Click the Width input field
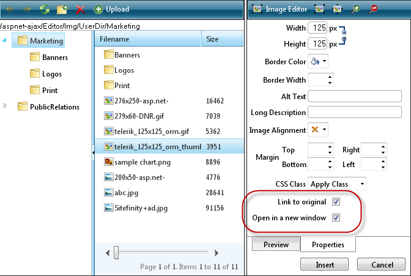The width and height of the screenshot is (411, 276). click(317, 28)
